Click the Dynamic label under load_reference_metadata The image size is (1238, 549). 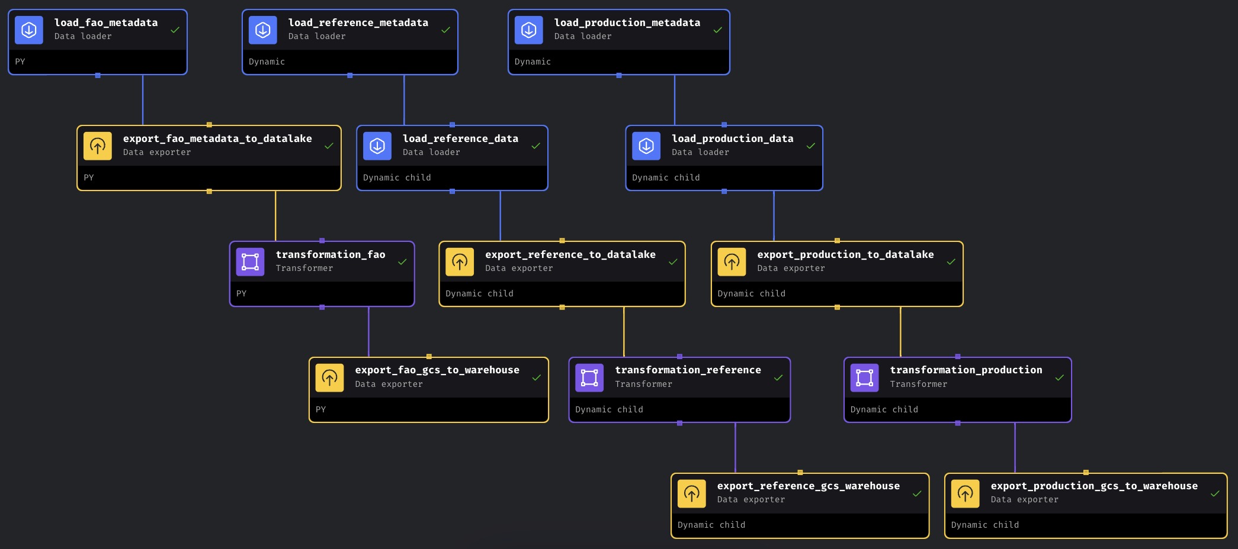coord(267,62)
